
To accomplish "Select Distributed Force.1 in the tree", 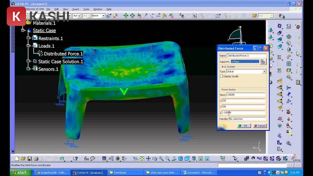I will point(63,54).
